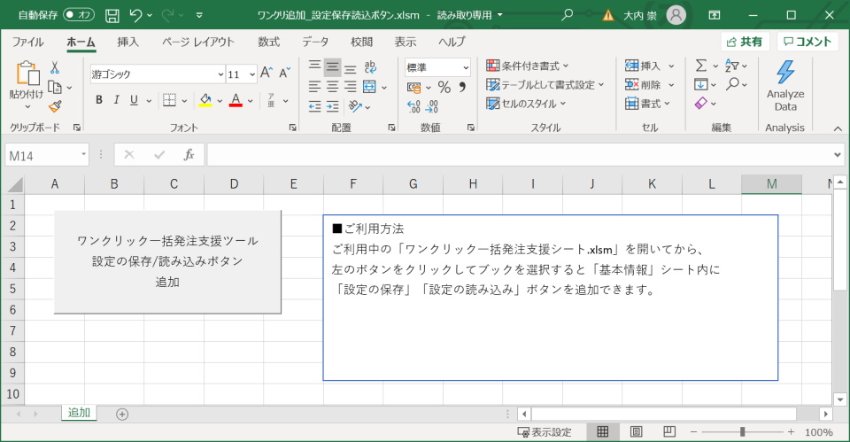The width and height of the screenshot is (850, 442).
Task: Open Cell Styles menu
Action: click(526, 103)
